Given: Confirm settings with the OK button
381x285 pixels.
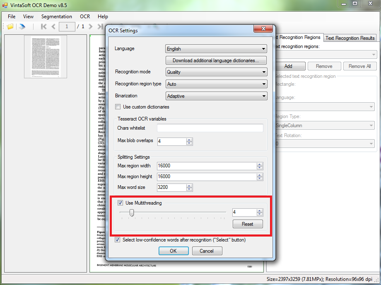Looking at the screenshot, I should [x=174, y=251].
